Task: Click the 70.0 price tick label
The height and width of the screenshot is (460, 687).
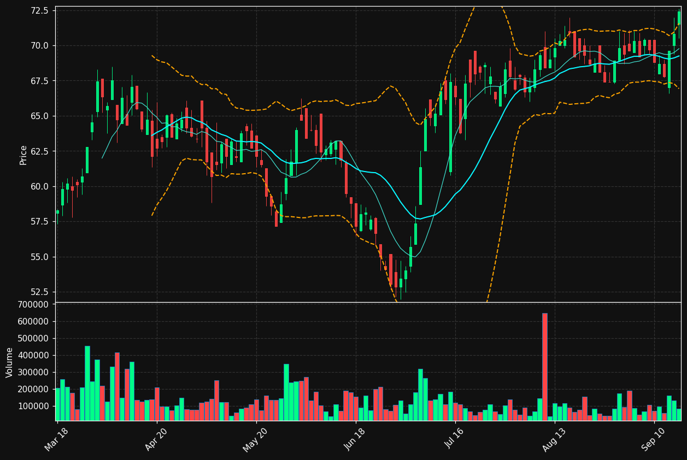Action: pyautogui.click(x=39, y=45)
